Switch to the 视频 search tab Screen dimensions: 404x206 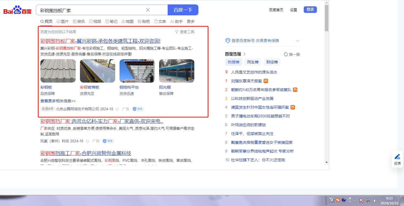[x=95, y=21]
